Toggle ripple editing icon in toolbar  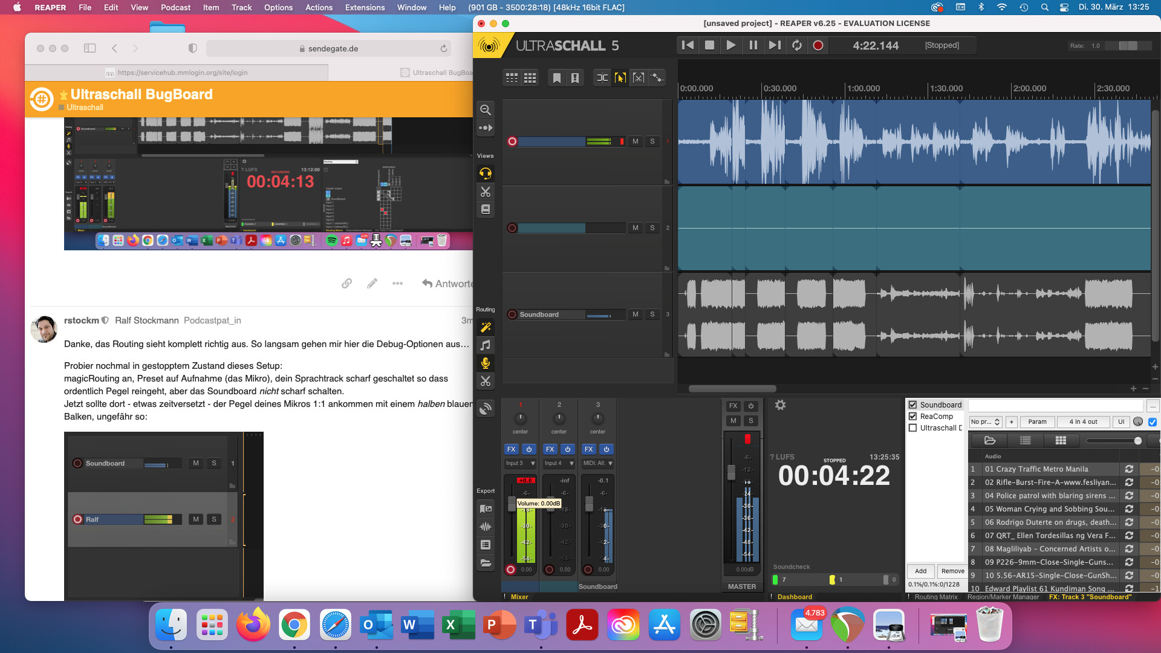602,77
